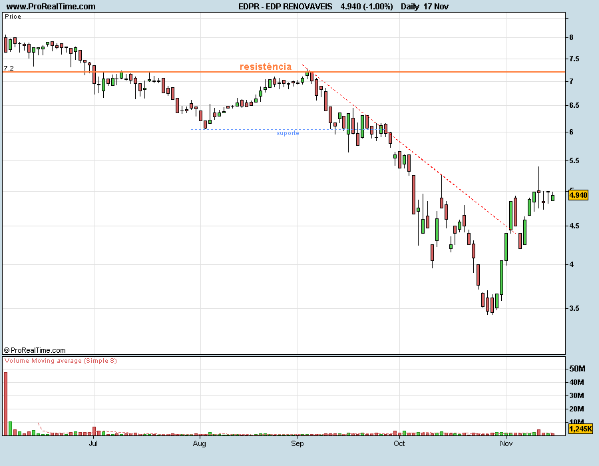Click the 4.940 (-1.00%) price quote
The width and height of the screenshot is (599, 466).
[366, 7]
